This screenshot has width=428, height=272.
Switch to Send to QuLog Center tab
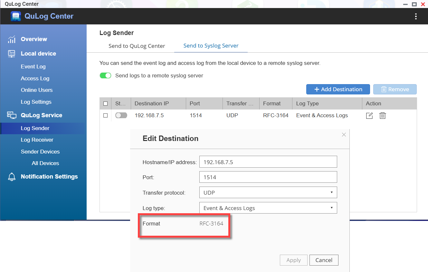pos(137,46)
